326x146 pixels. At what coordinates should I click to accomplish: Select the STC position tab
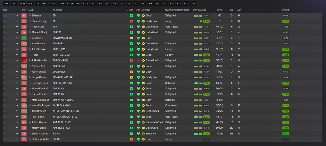coord(78,4)
